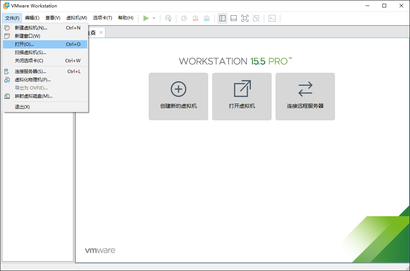Open the 查看(V) menu

click(x=53, y=18)
